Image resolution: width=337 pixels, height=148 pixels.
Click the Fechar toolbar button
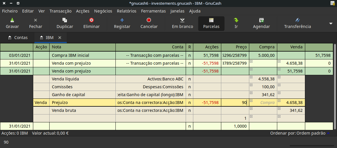pos(36,23)
